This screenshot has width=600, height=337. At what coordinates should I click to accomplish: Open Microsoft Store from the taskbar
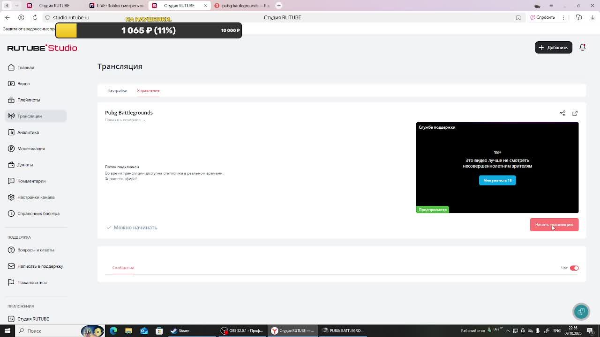[x=159, y=331]
